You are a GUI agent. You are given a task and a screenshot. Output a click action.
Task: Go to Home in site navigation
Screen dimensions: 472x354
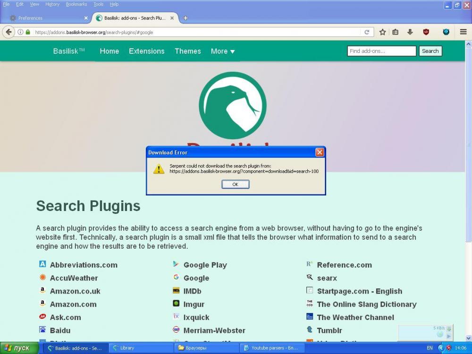tap(110, 51)
